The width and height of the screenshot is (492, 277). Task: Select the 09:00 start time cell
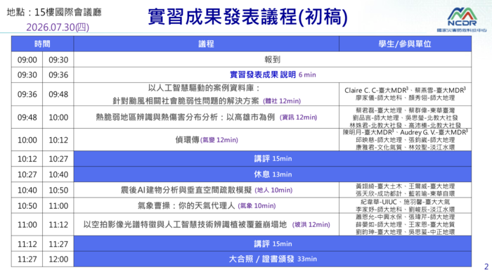[27, 60]
